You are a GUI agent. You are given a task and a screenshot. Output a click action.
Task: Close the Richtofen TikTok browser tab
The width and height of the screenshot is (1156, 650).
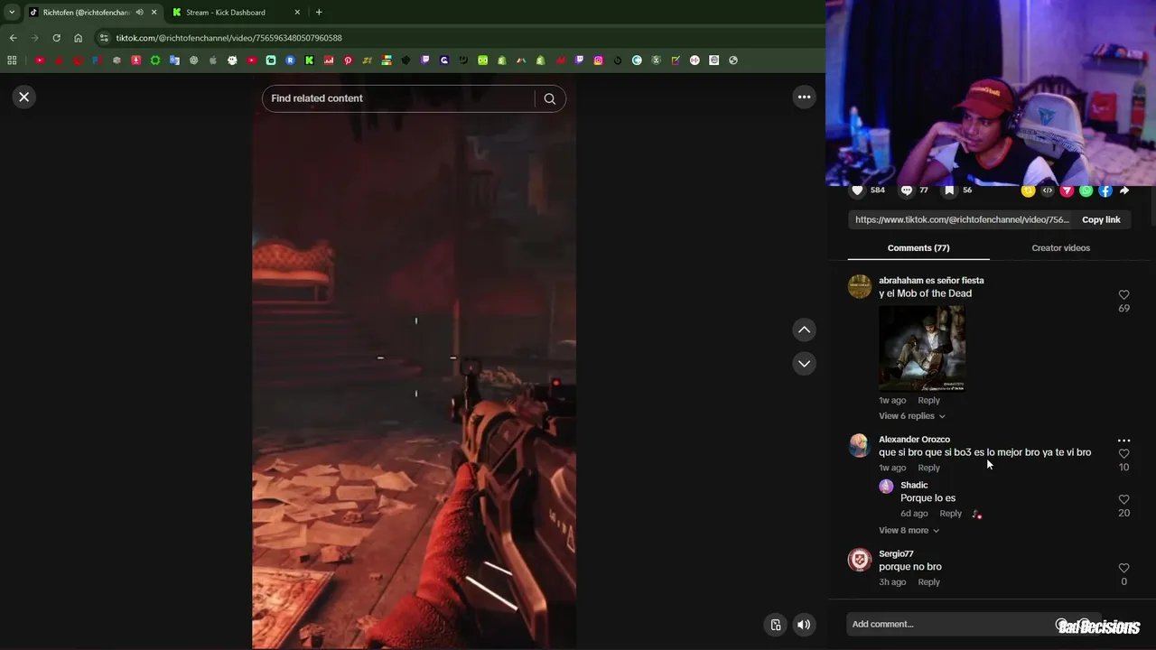coord(154,13)
